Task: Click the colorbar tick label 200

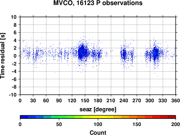Action: [176, 124]
